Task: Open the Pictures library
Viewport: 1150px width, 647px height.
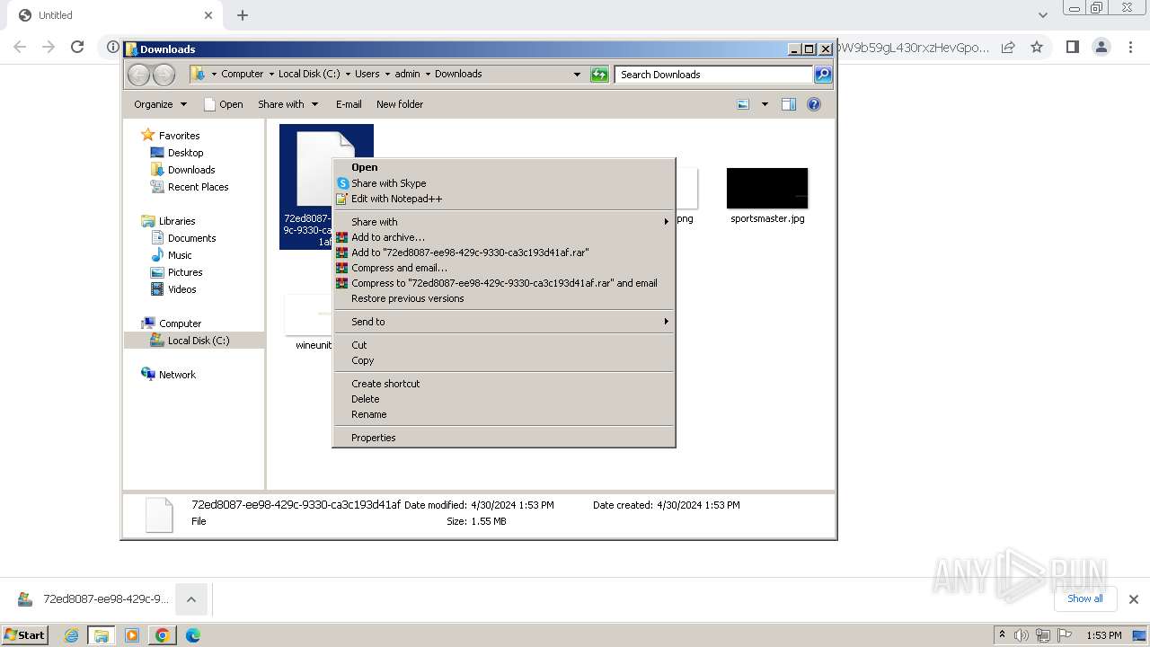Action: point(185,272)
